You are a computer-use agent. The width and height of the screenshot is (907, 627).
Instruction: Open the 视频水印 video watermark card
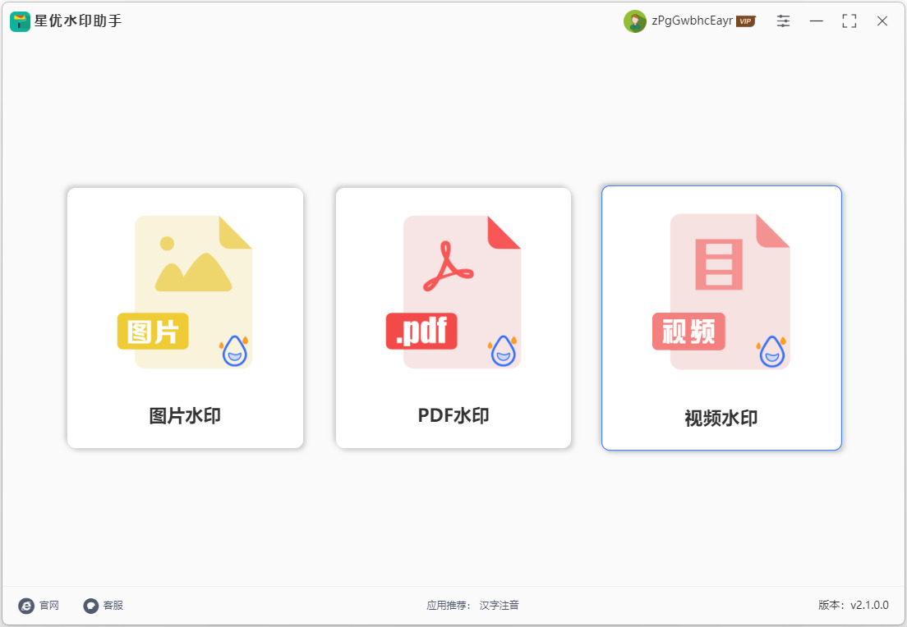[x=721, y=318]
